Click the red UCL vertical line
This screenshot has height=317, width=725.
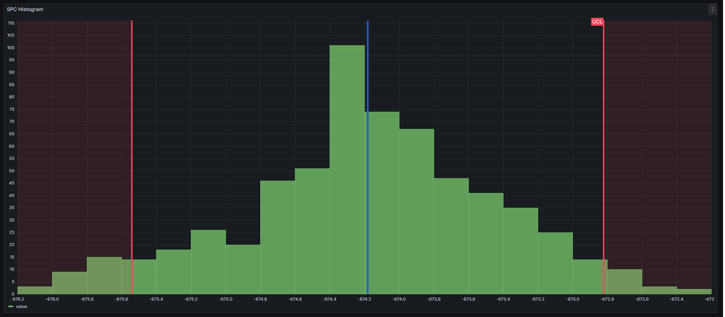[x=604, y=141]
